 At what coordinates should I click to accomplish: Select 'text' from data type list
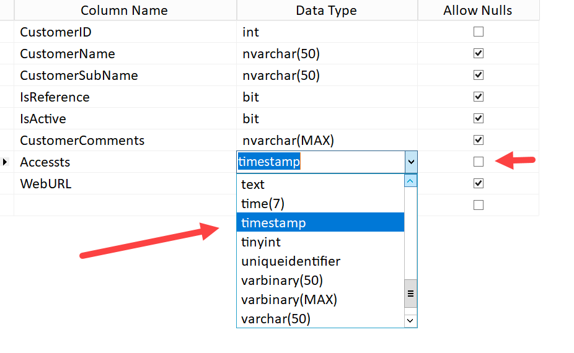(320, 185)
